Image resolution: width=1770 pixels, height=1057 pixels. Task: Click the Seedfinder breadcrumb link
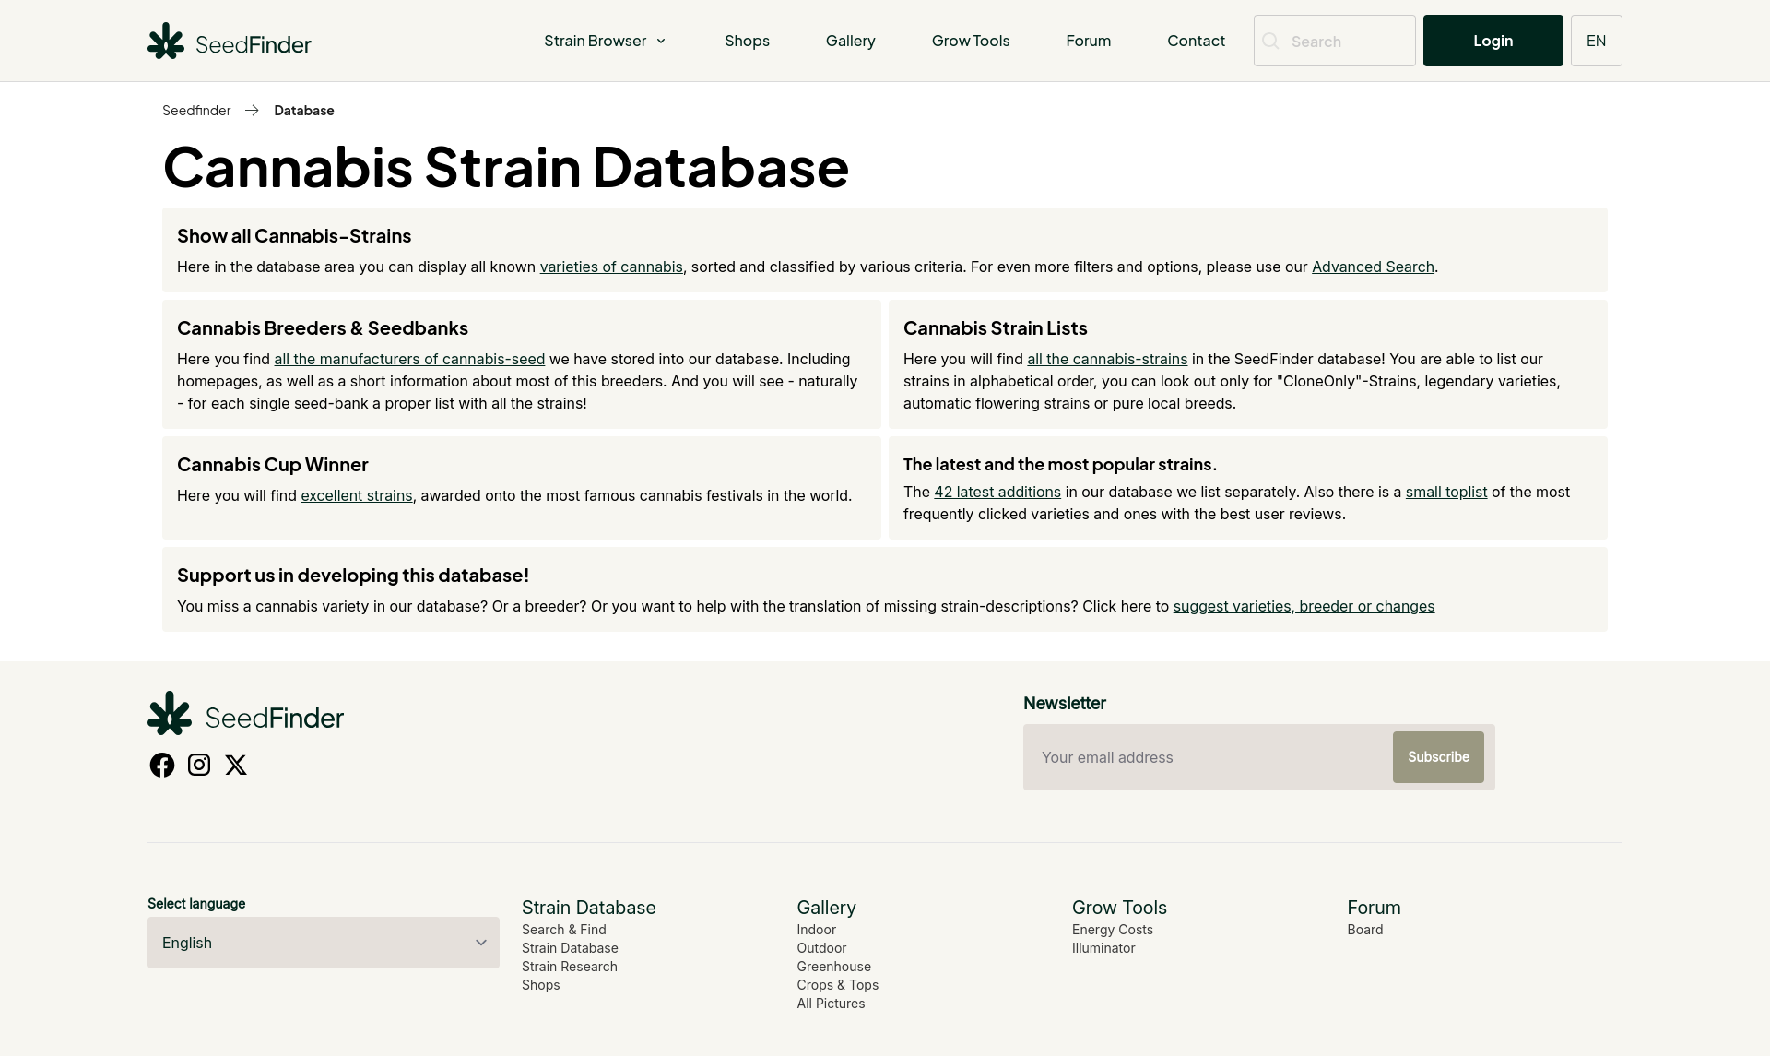(196, 111)
